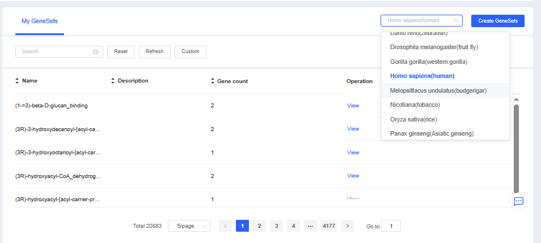Open the 5/page size dropdown
Image resolution: width=541 pixels, height=243 pixels.
189,226
